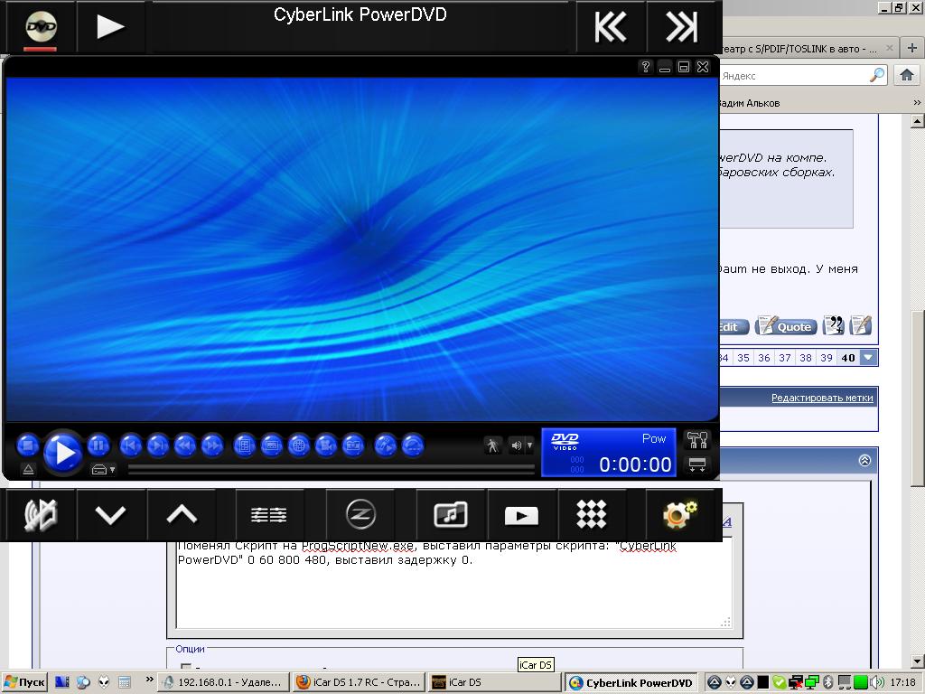The height and width of the screenshot is (694, 925).
Task: Expand the page number dropdown after 40
Action: click(868, 358)
